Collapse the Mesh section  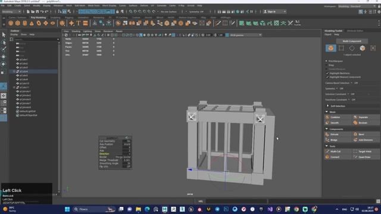[327, 112]
